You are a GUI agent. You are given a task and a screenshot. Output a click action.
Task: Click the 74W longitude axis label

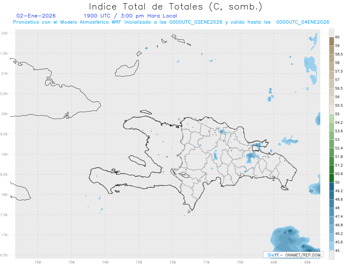click(105, 262)
